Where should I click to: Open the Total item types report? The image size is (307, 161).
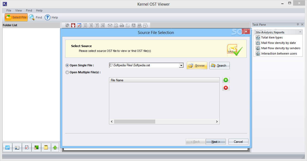coord(272,37)
